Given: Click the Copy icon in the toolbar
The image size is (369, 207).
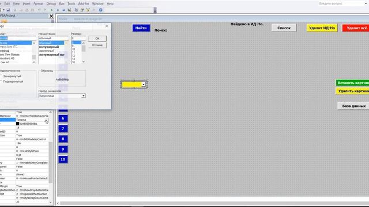Looking at the screenshot, I should click(x=21, y=10).
